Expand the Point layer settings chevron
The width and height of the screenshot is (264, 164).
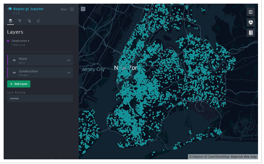click(x=69, y=60)
